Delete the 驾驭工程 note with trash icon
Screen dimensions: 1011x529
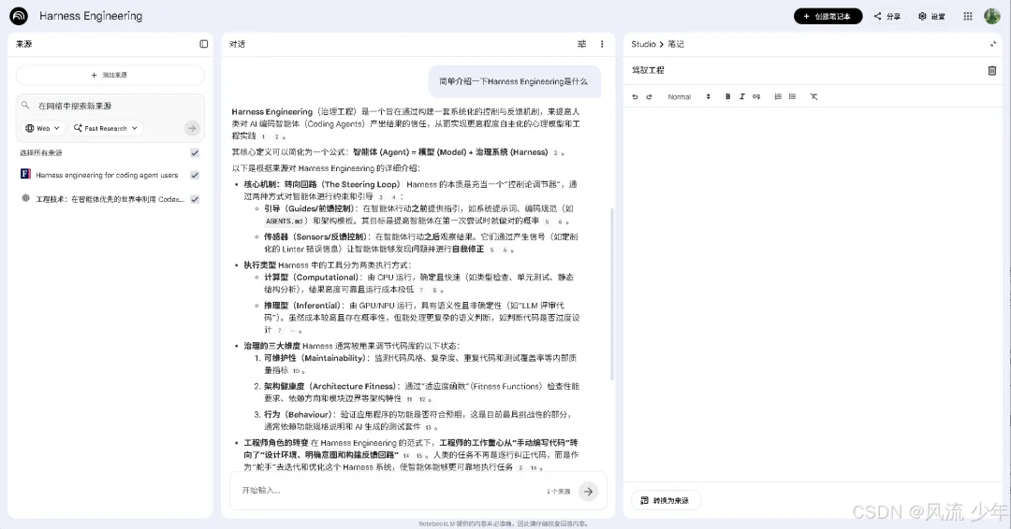point(992,70)
